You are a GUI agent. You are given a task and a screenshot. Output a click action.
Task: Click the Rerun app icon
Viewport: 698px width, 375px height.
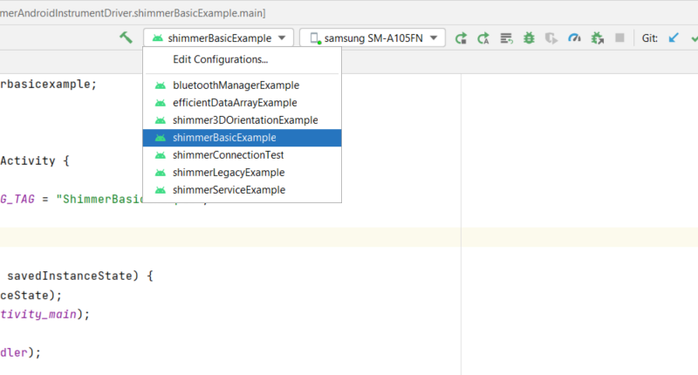461,38
